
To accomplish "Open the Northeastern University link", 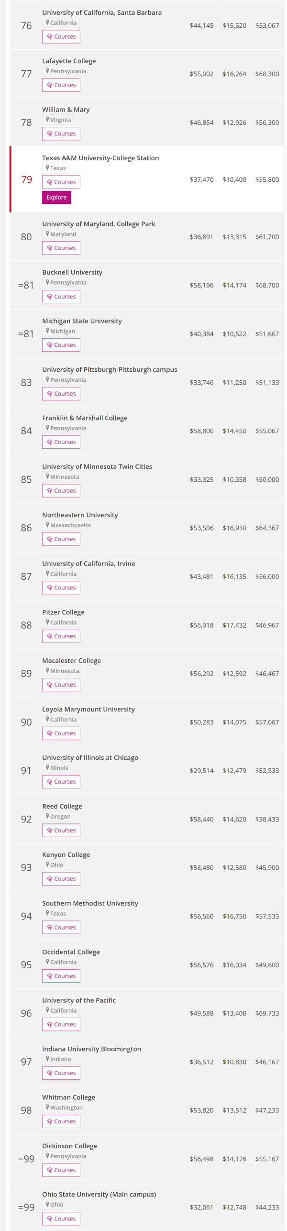I will [x=80, y=515].
